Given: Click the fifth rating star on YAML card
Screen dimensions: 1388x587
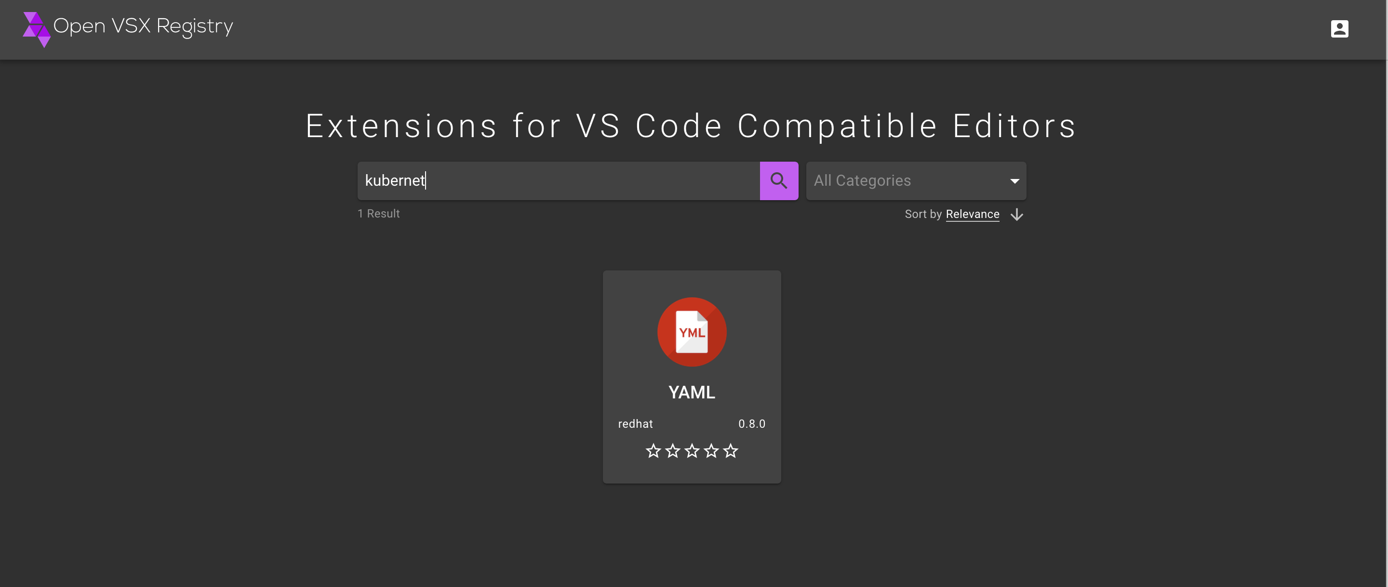Looking at the screenshot, I should [x=731, y=451].
